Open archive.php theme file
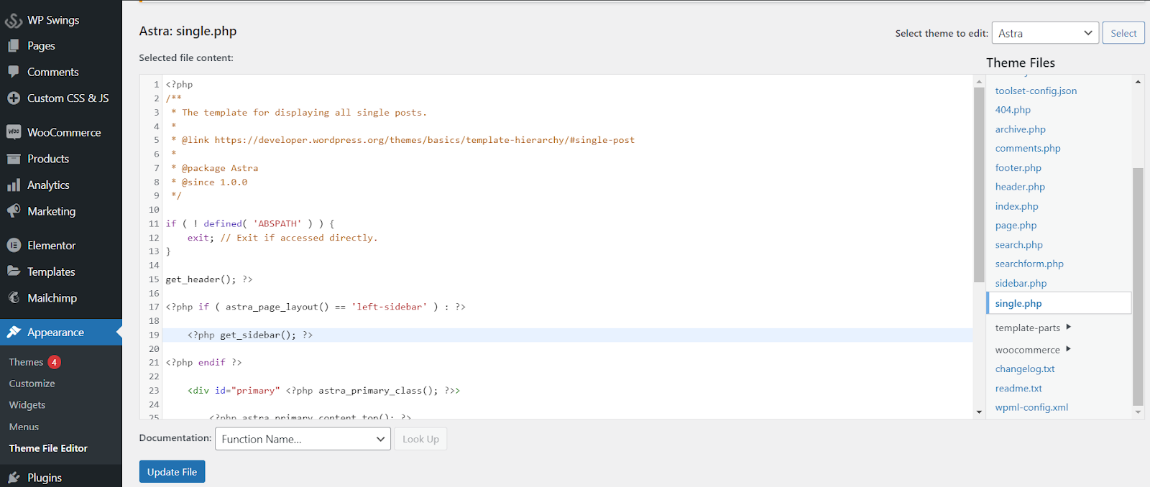 click(1020, 129)
